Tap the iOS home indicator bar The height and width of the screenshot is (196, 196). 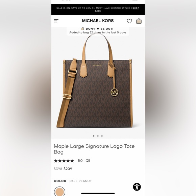[x=98, y=193]
